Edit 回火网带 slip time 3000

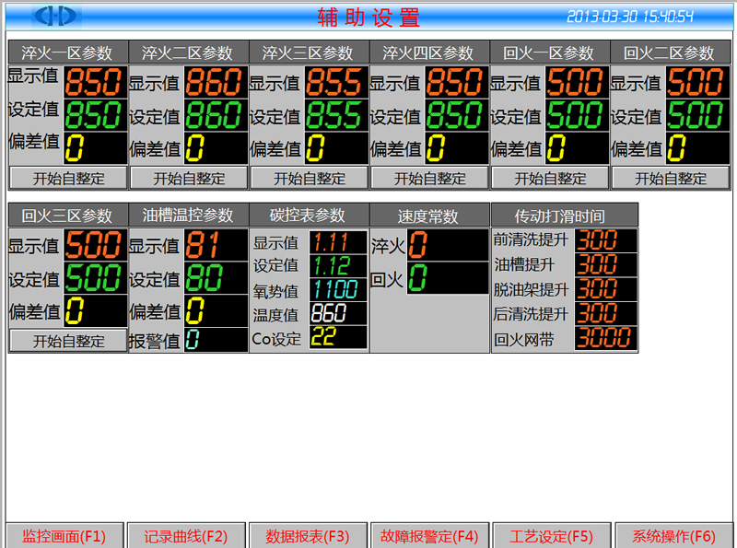click(x=606, y=338)
